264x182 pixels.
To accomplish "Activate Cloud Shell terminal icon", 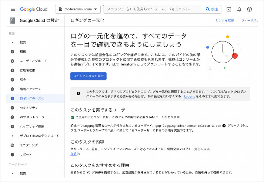I will pos(229,9).
